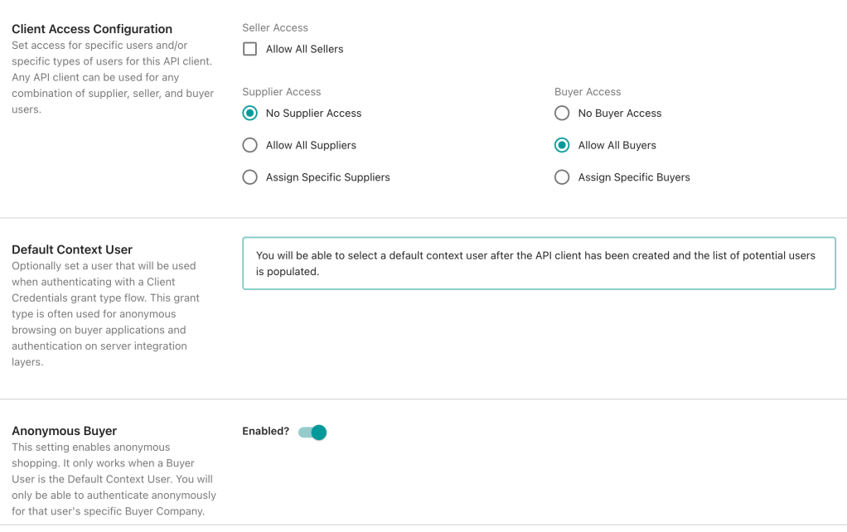Click the Anonymous Buyer description paragraph
Image resolution: width=847 pixels, height=532 pixels.
pos(114,479)
